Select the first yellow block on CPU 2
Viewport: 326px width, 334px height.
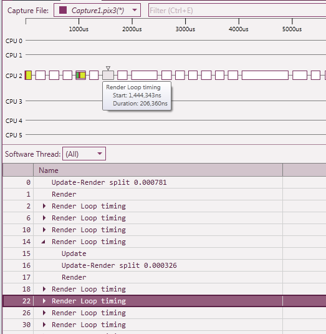pos(28,75)
